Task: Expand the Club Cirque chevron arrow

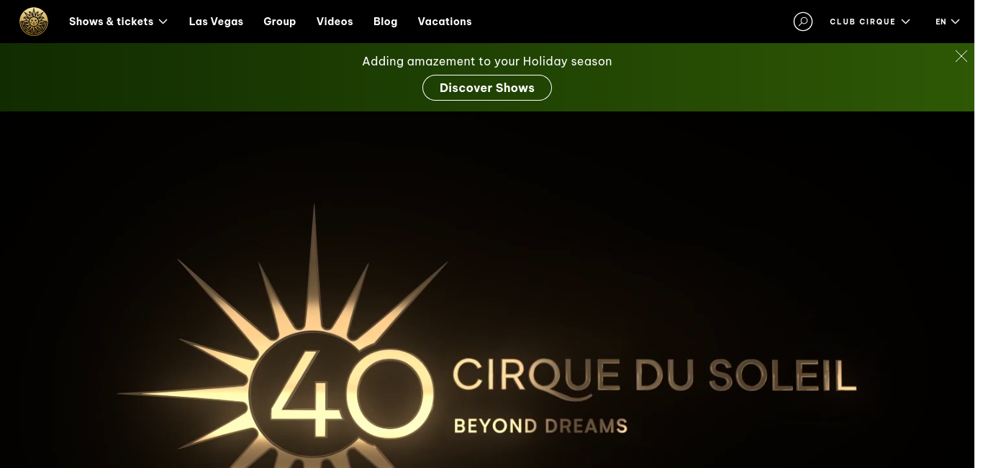Action: click(x=905, y=22)
